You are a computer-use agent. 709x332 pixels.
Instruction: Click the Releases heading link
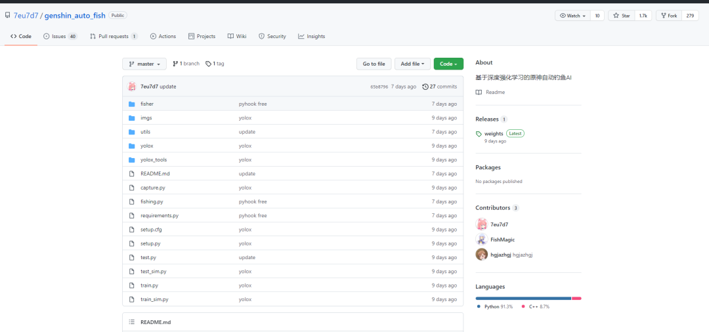tap(487, 119)
